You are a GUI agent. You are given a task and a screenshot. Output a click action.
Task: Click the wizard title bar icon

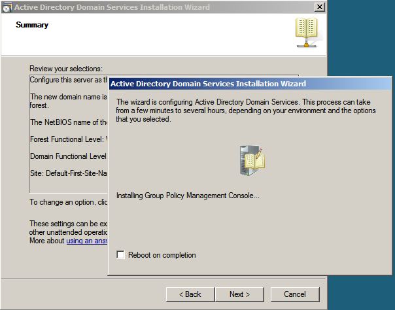(x=7, y=7)
